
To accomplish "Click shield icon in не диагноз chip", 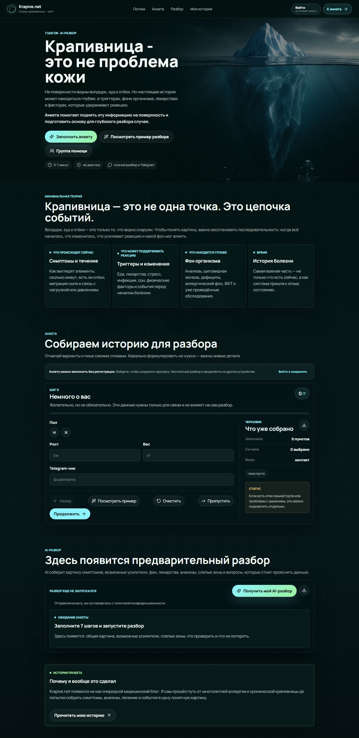I will (x=79, y=165).
